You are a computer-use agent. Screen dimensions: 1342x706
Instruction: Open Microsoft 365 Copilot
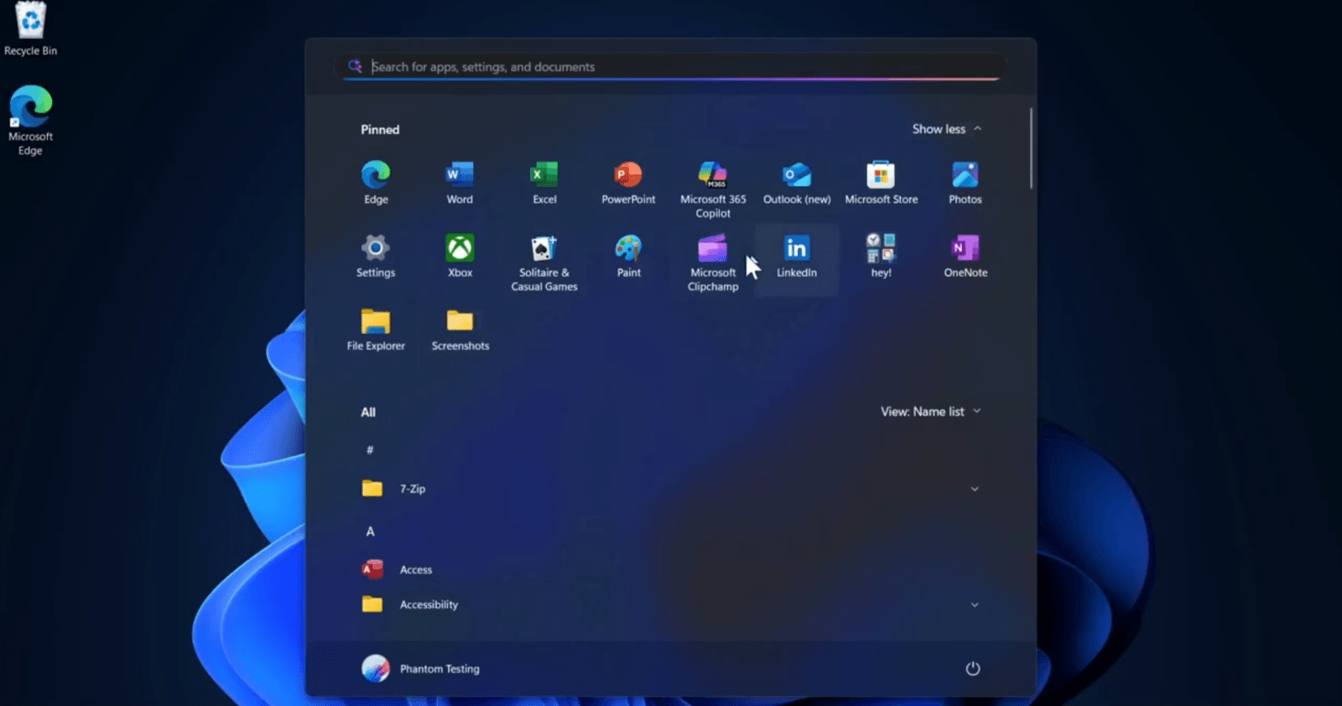713,189
